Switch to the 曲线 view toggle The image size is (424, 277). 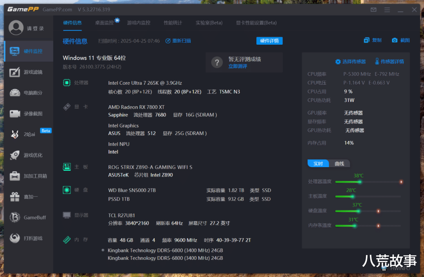[339, 164]
